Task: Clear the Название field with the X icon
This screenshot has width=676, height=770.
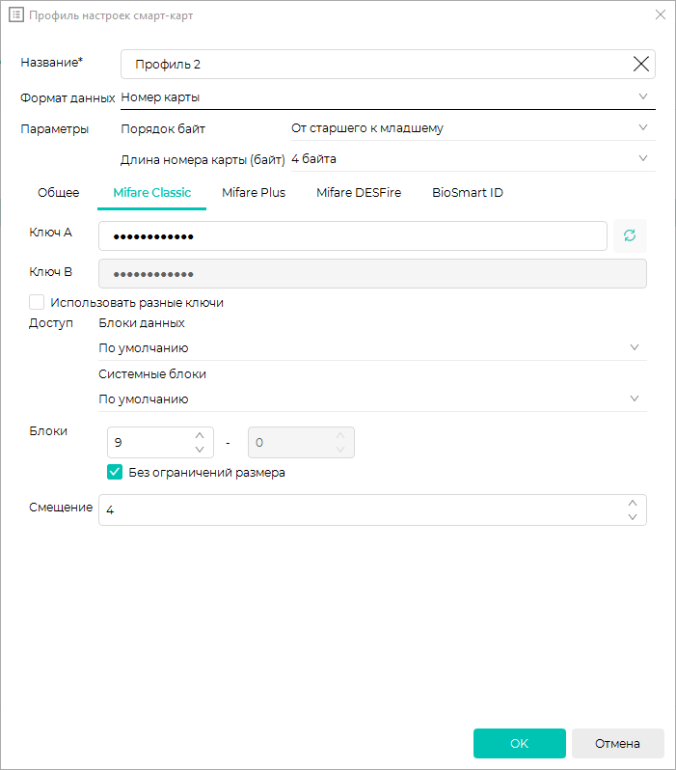Action: [640, 64]
